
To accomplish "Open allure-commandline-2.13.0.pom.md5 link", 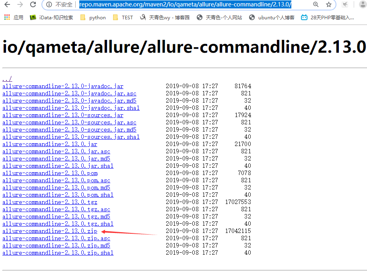I will 56,187.
